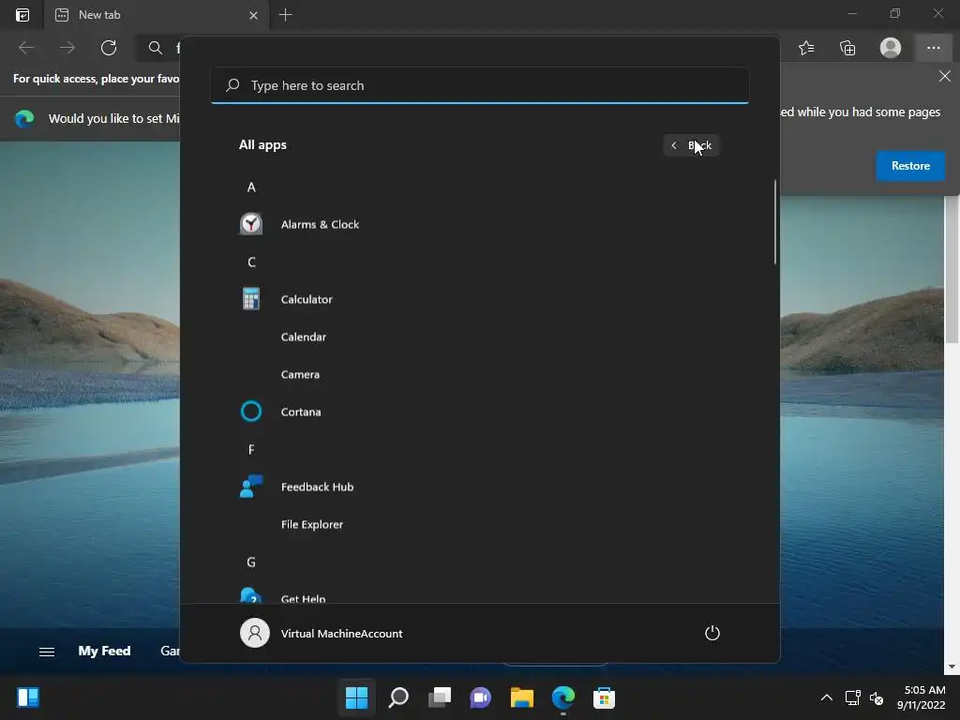Open File Explorer from the apps list

coord(311,524)
